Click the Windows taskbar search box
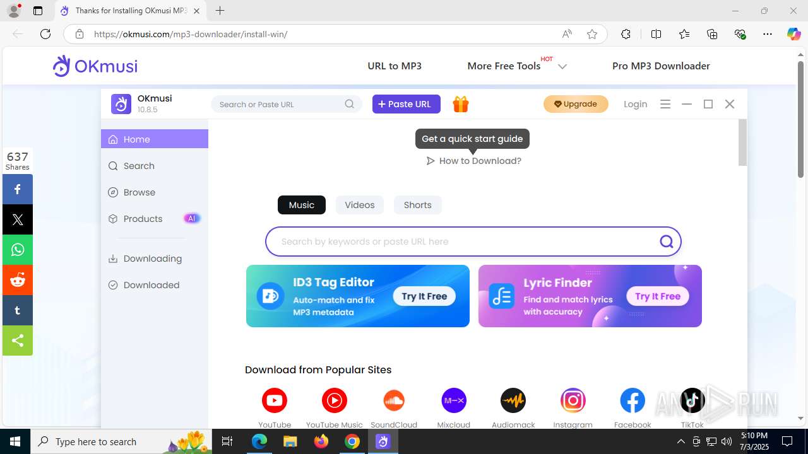Screen dimensions: 808x454 122,441
